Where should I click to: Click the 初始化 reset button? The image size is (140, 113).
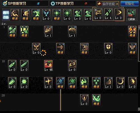pyautogui.click(x=130, y=4)
